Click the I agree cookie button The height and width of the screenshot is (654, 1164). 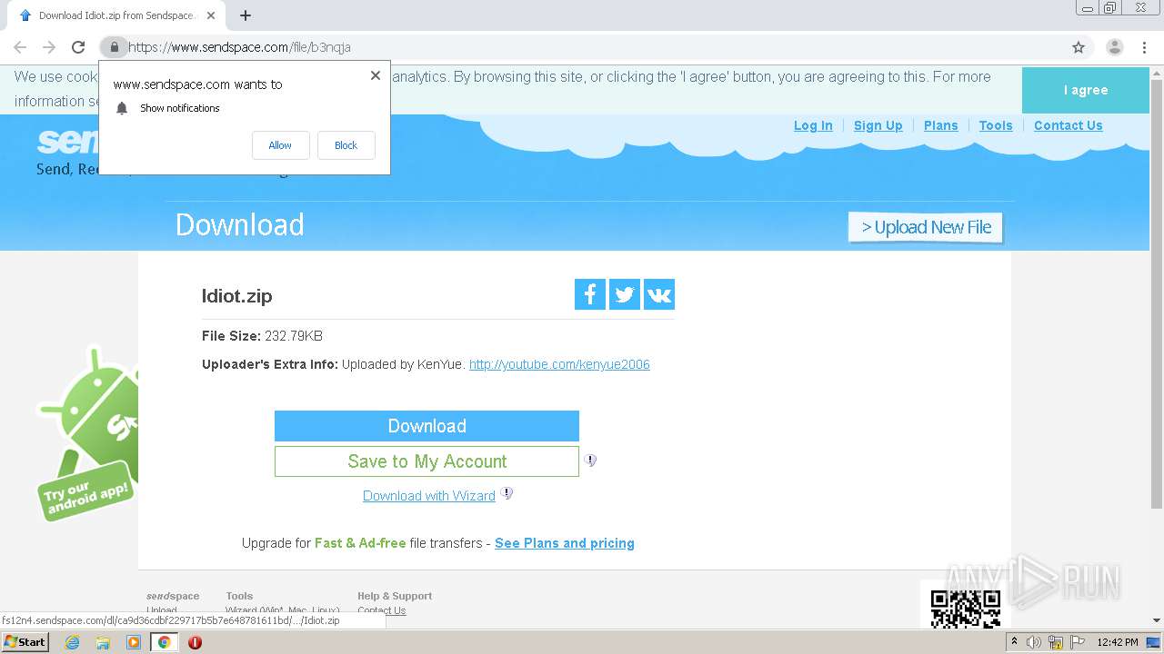point(1086,90)
